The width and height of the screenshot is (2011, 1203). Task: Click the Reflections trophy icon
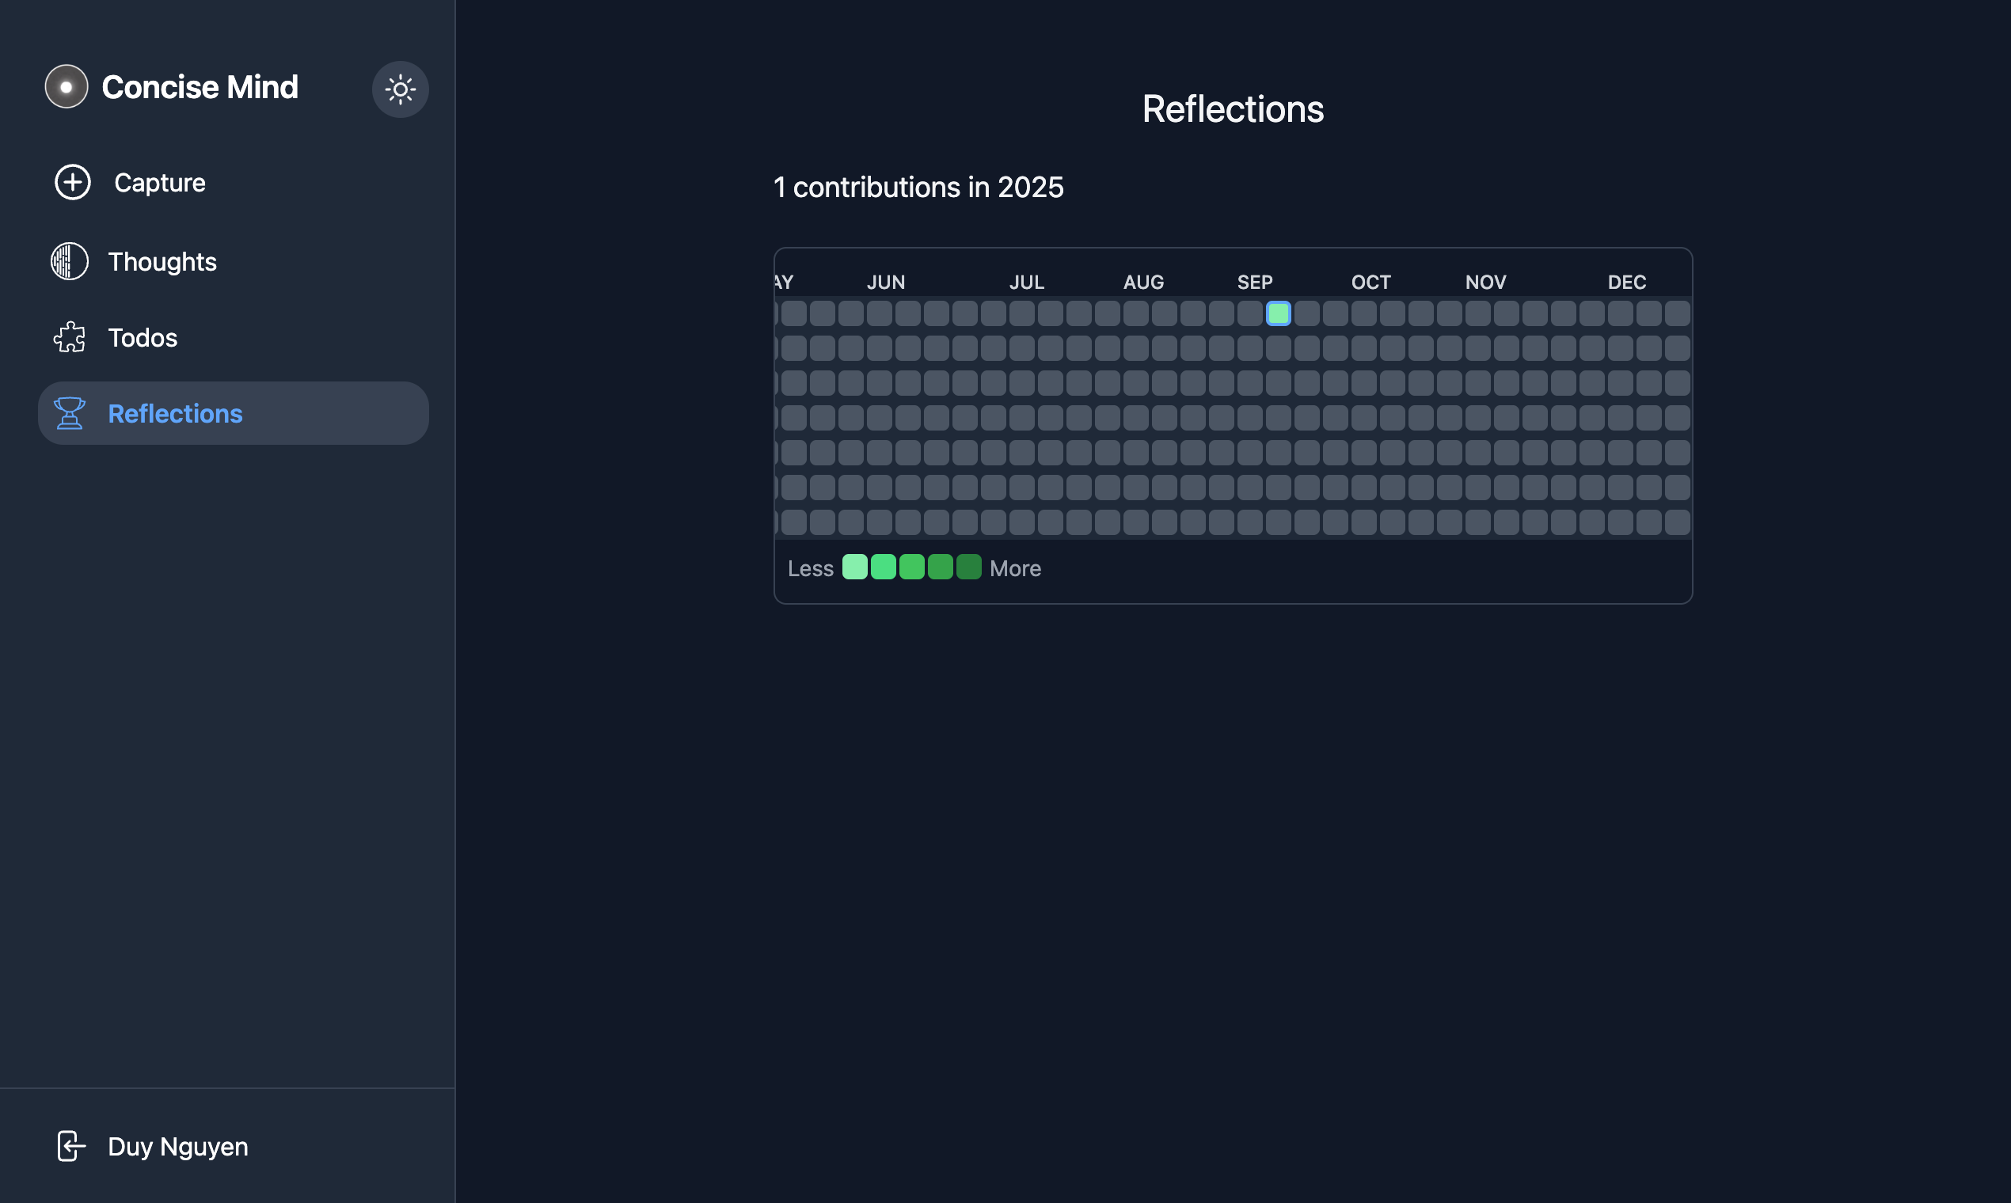[70, 413]
